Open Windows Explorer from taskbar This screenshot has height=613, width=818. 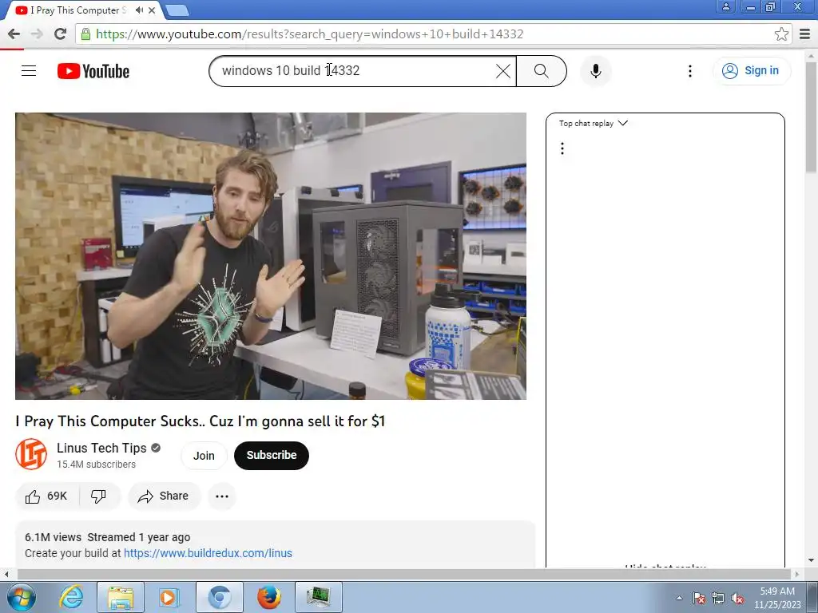tap(121, 597)
